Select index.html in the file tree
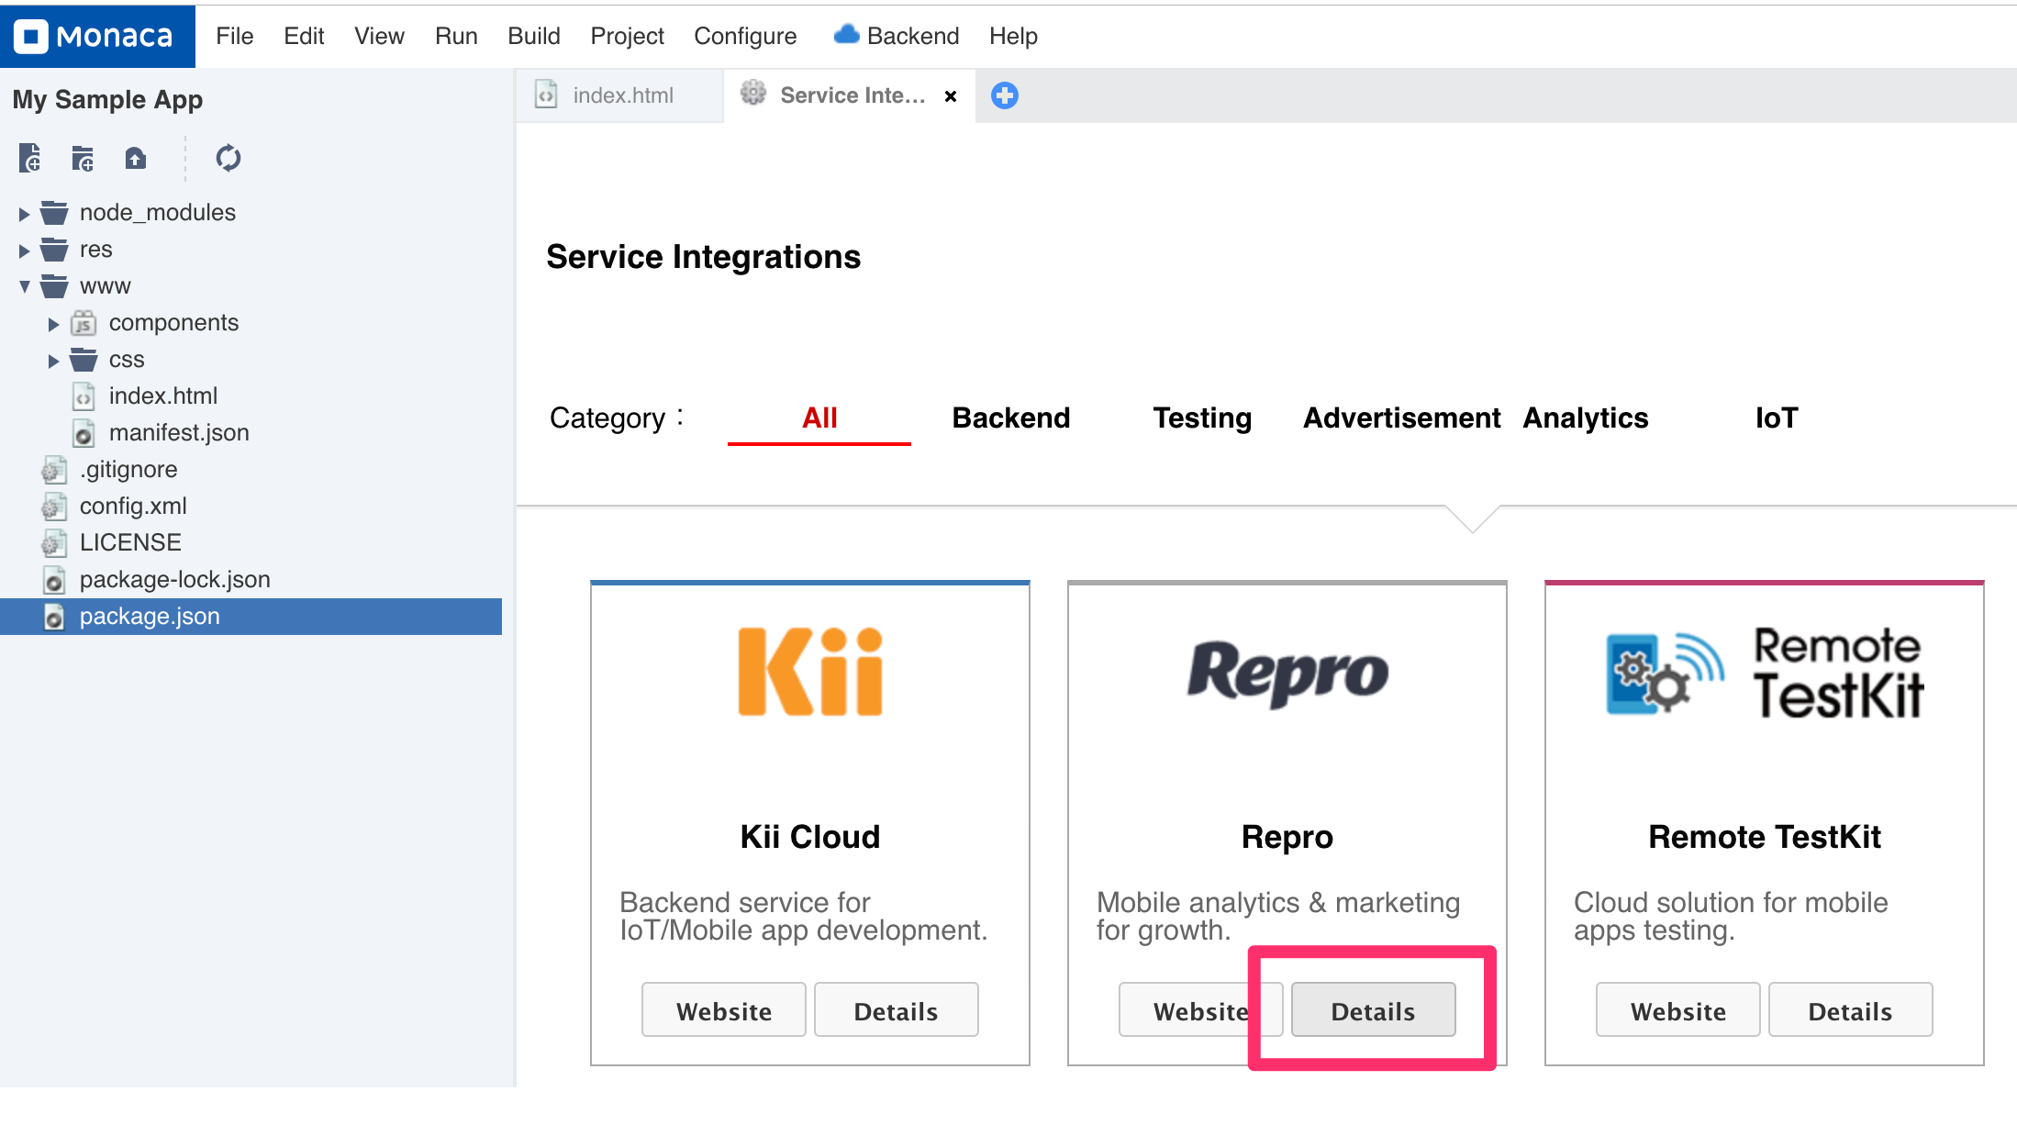 tap(162, 396)
